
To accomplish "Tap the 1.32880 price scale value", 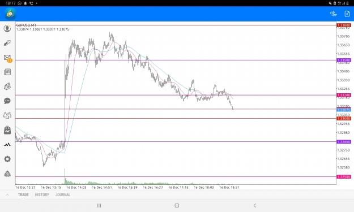I will pos(343,132).
